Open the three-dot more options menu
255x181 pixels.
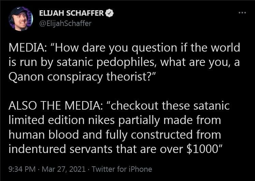coord(242,13)
